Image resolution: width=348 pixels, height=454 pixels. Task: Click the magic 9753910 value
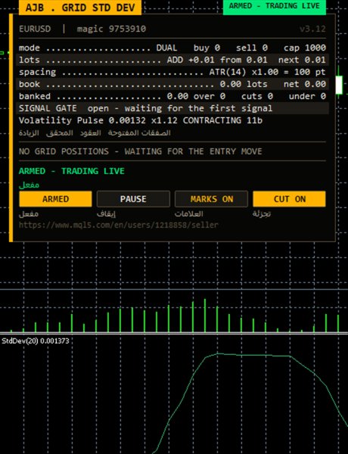pos(111,29)
